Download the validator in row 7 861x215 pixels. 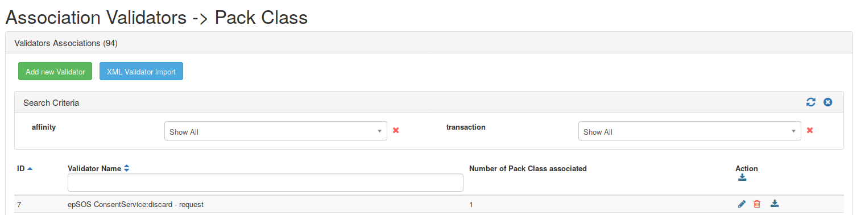pos(775,204)
